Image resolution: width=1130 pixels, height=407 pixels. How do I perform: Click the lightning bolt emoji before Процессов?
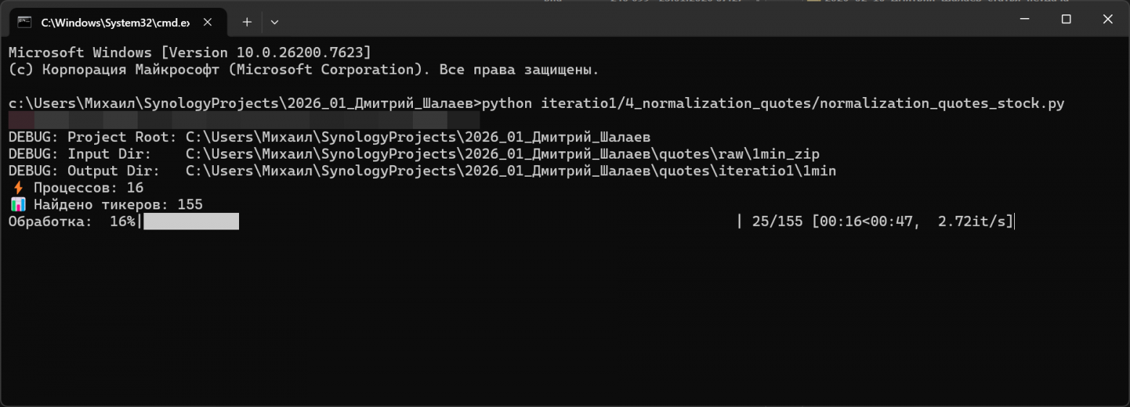coord(18,188)
